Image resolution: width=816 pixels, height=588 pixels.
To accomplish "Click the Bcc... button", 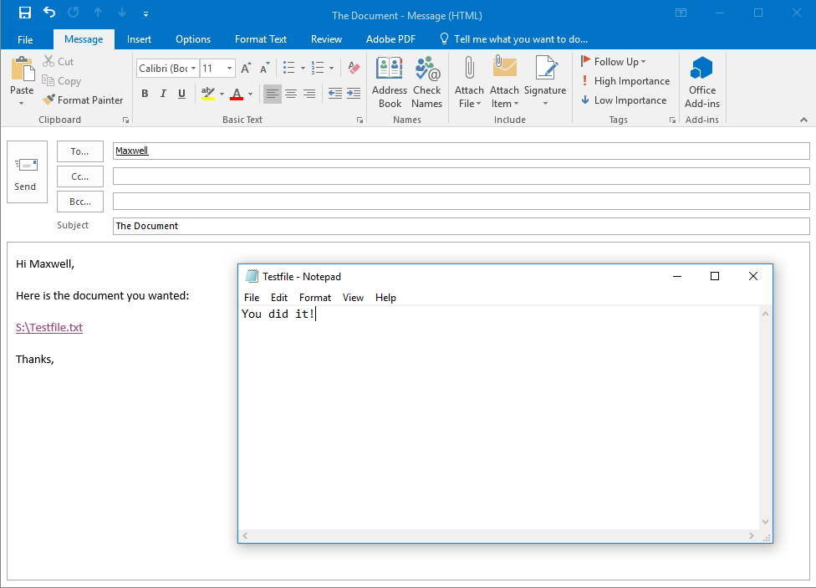I will tap(80, 202).
